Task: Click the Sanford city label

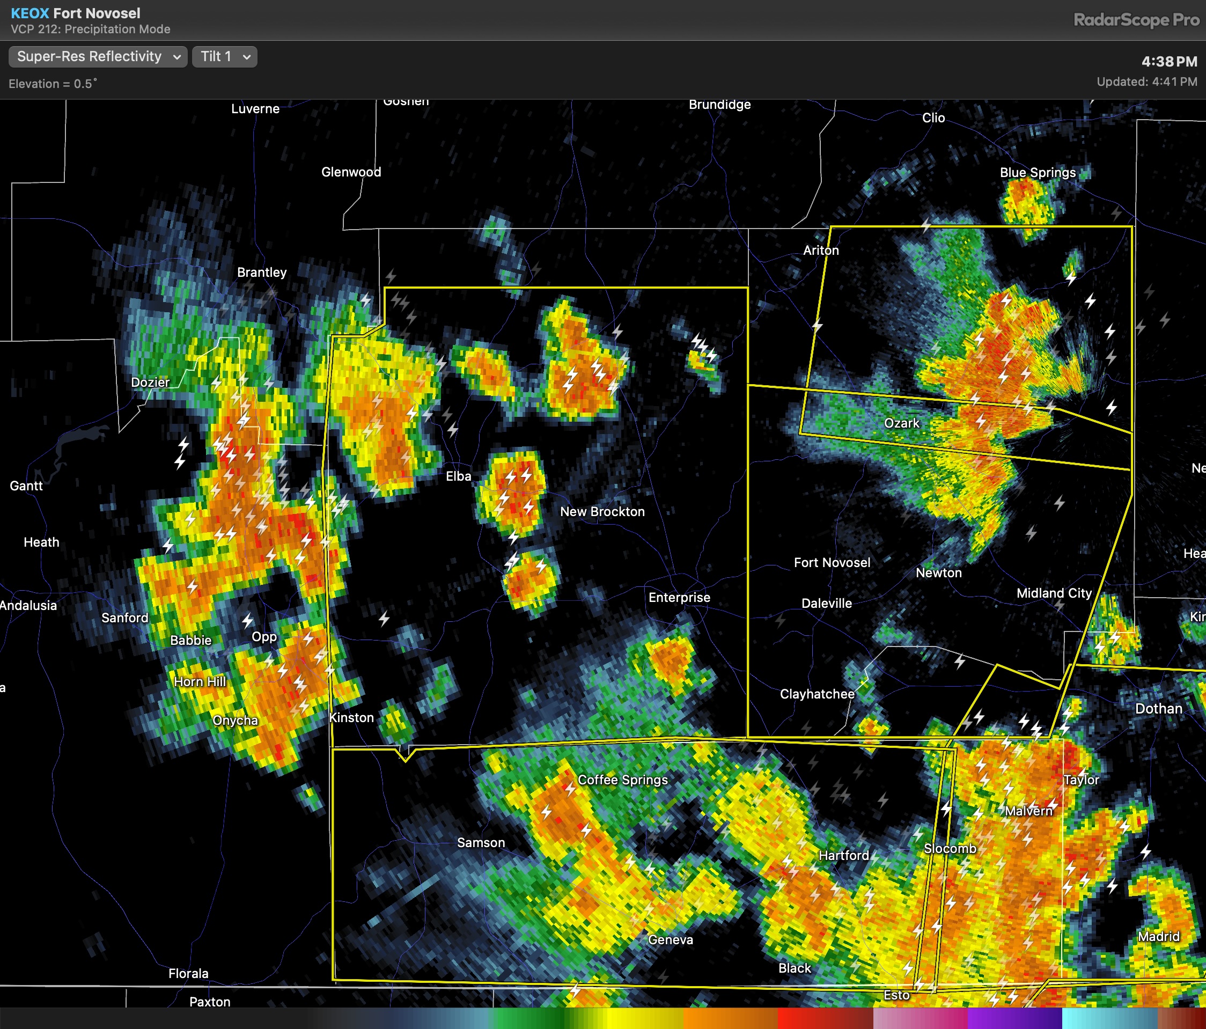Action: coord(124,618)
